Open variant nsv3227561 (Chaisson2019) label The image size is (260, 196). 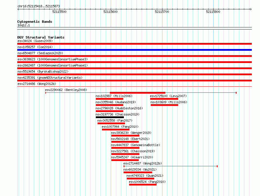[133, 151]
